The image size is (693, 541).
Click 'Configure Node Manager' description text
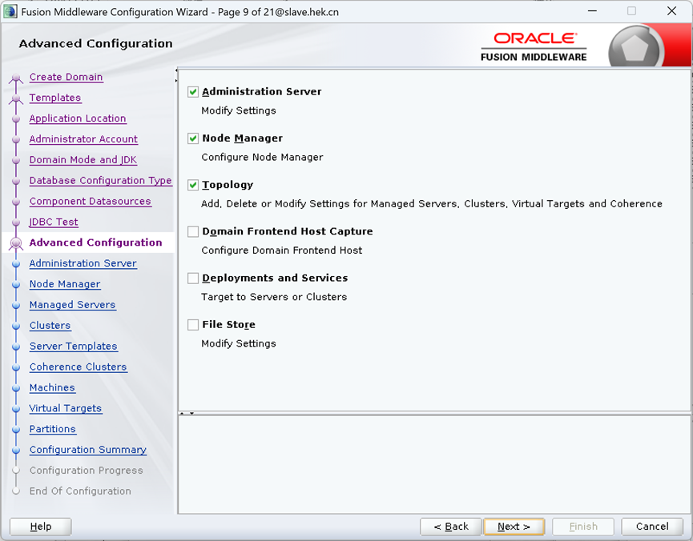[262, 157]
